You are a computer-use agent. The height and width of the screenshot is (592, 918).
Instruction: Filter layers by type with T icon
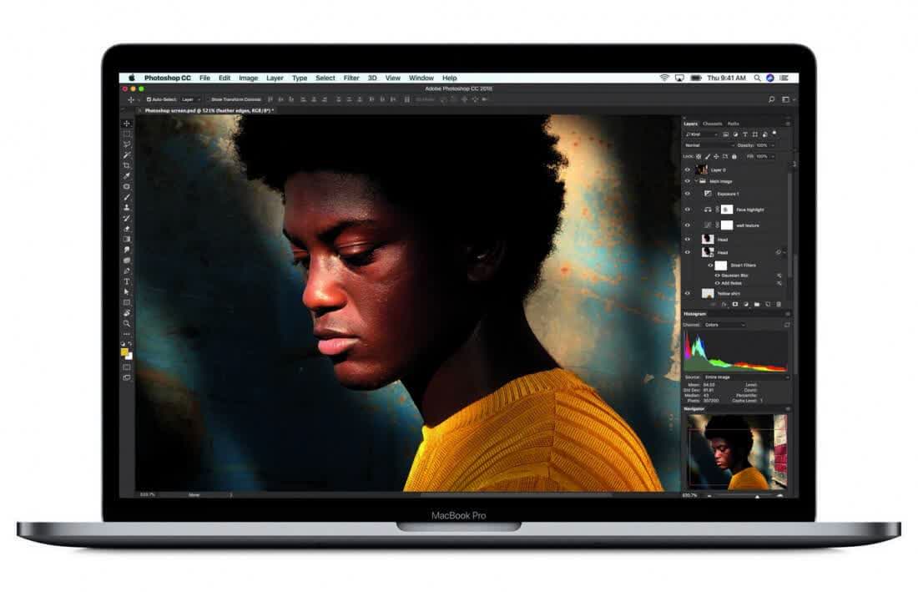coord(745,134)
